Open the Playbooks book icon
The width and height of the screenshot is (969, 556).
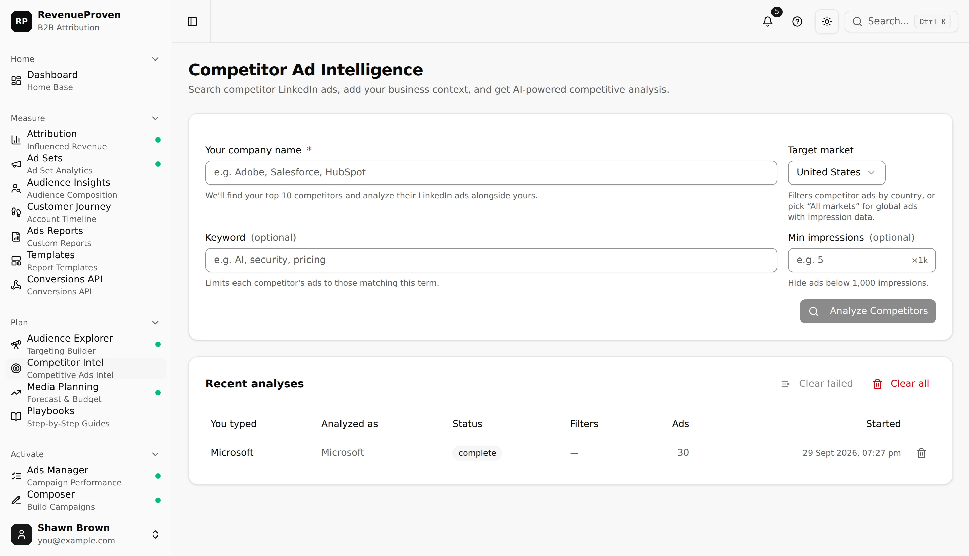[x=16, y=416]
